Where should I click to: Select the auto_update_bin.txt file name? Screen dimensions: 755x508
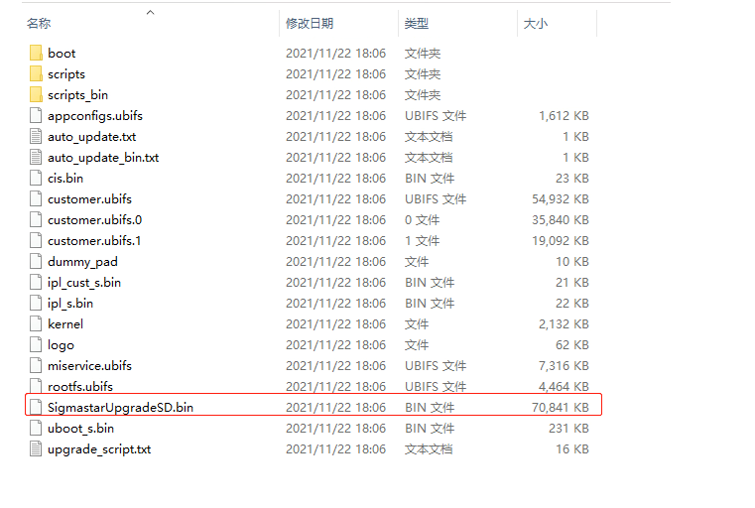point(103,158)
